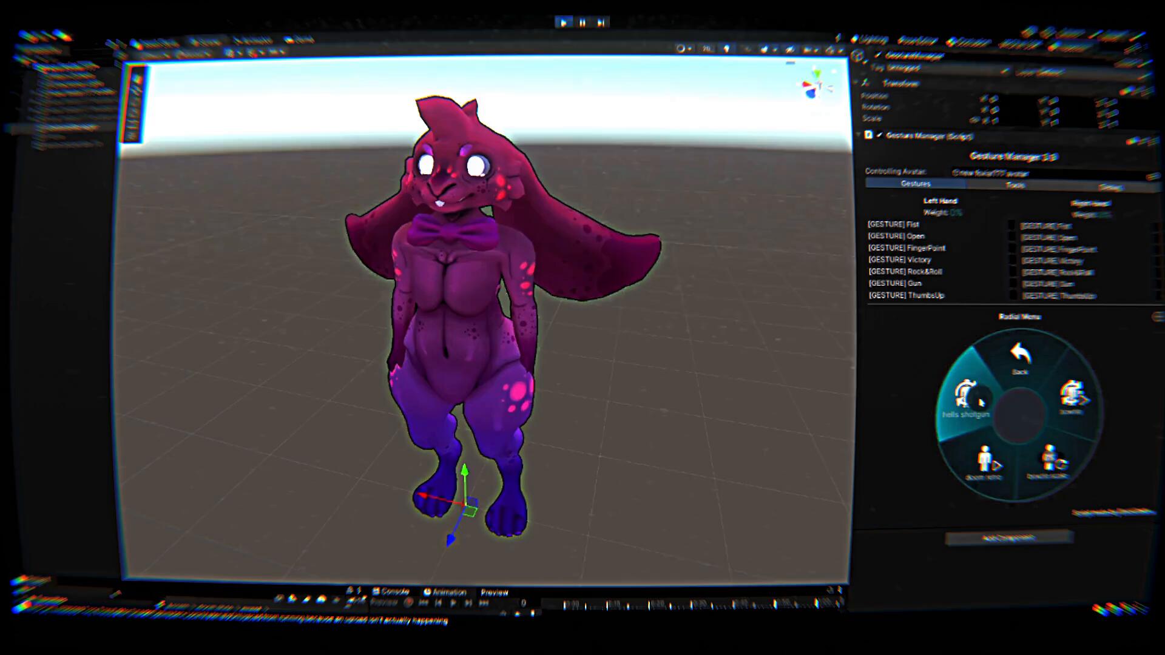Click the Step frame button
Screen dimensions: 1165x655
click(601, 22)
